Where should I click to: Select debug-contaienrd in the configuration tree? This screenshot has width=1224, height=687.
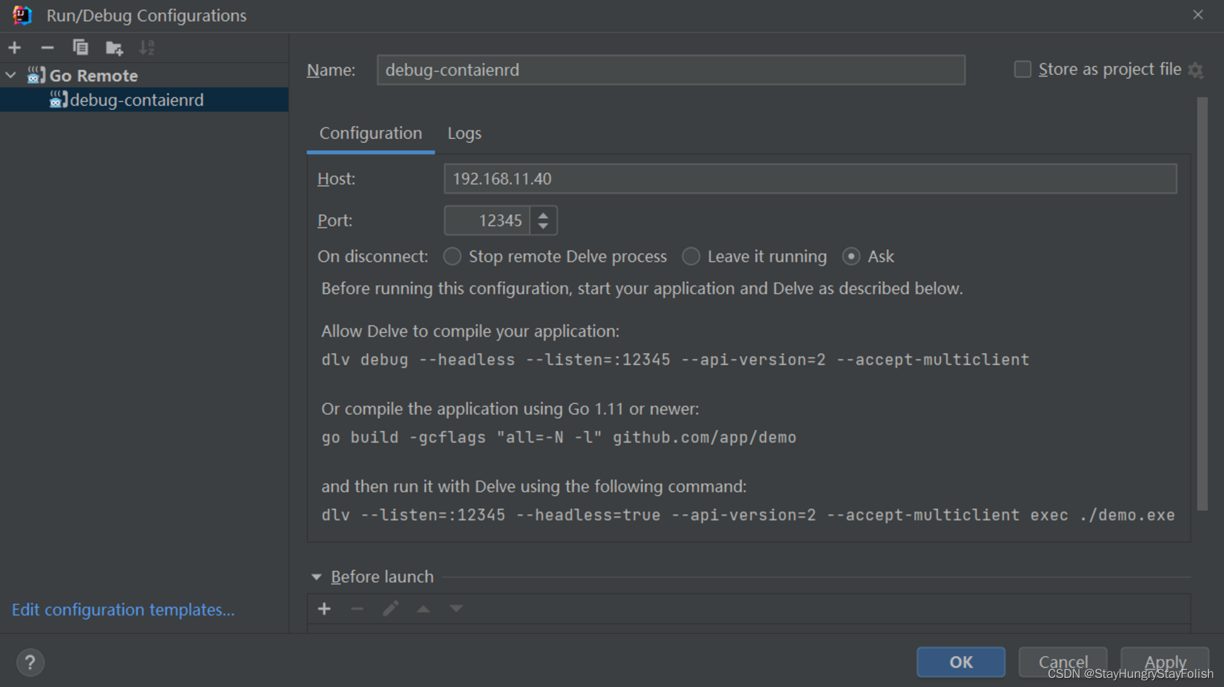pos(144,100)
